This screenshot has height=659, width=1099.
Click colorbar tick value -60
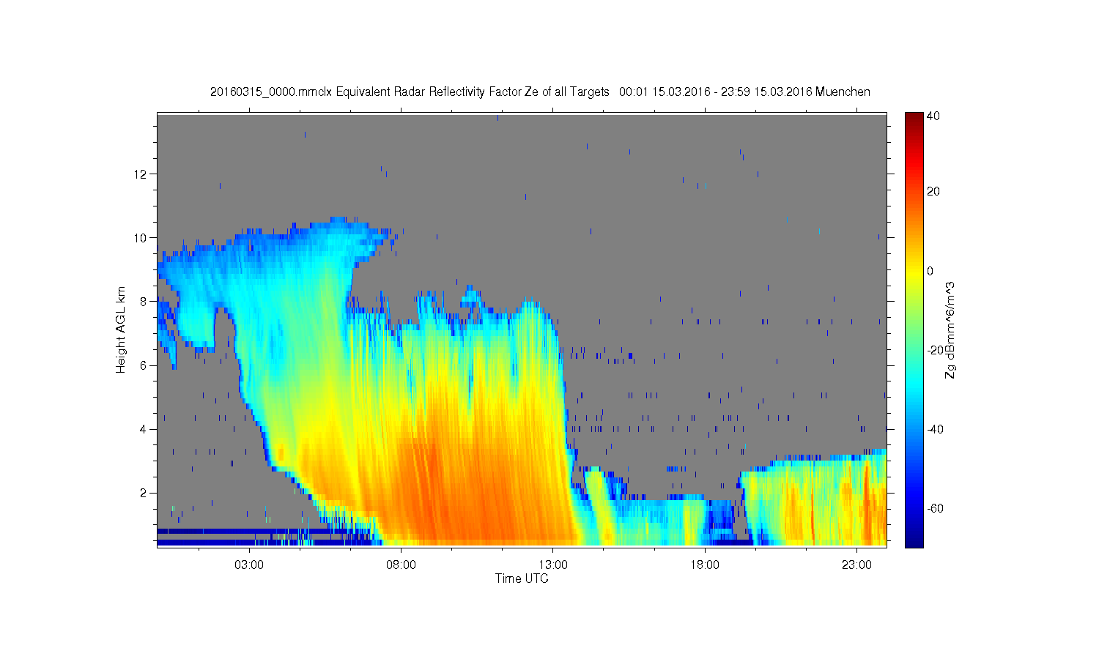tap(935, 508)
